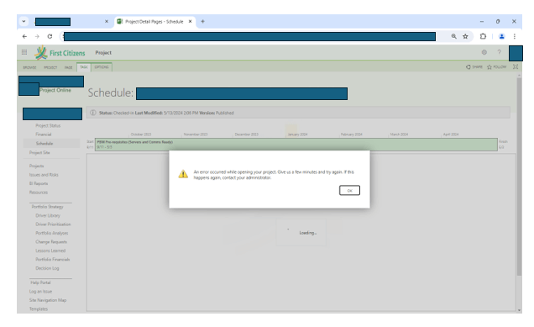
Task: Open Project Site link
Action: (39, 152)
